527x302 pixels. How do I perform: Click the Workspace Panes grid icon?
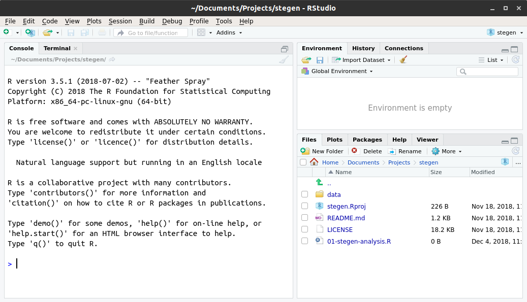(x=201, y=32)
